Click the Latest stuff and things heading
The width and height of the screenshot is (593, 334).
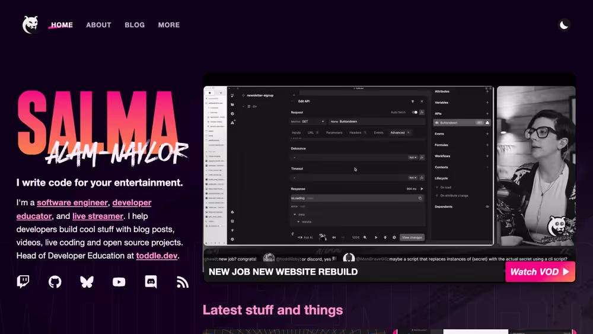[x=273, y=310]
